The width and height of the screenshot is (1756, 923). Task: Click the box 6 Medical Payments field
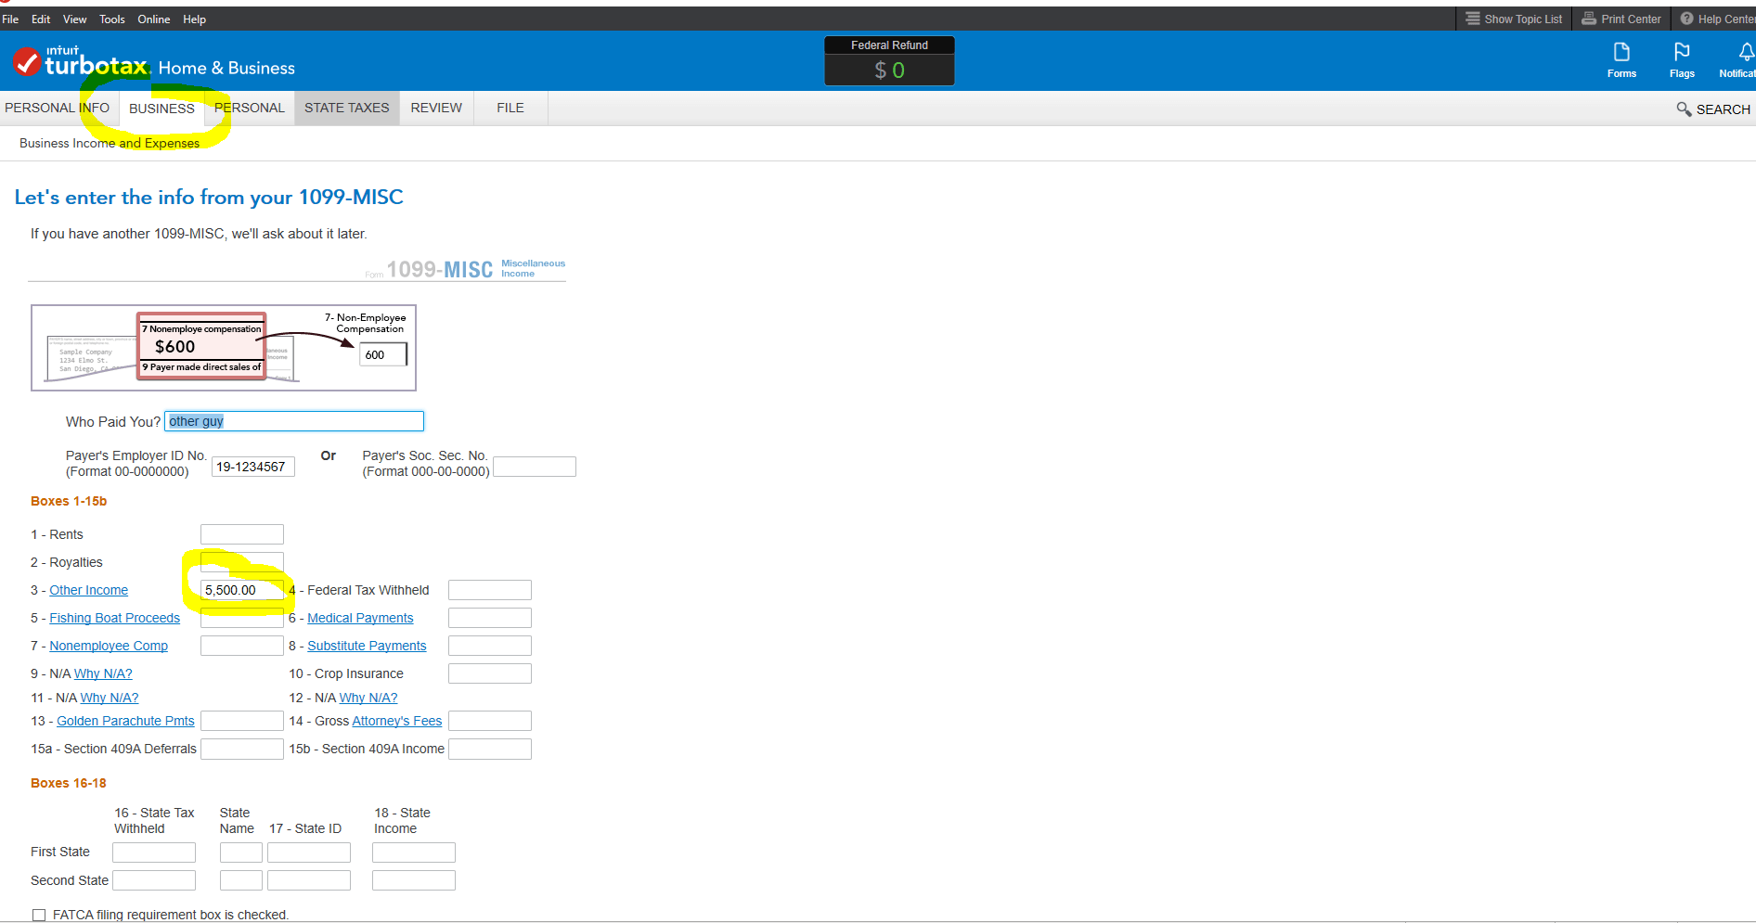click(x=490, y=618)
